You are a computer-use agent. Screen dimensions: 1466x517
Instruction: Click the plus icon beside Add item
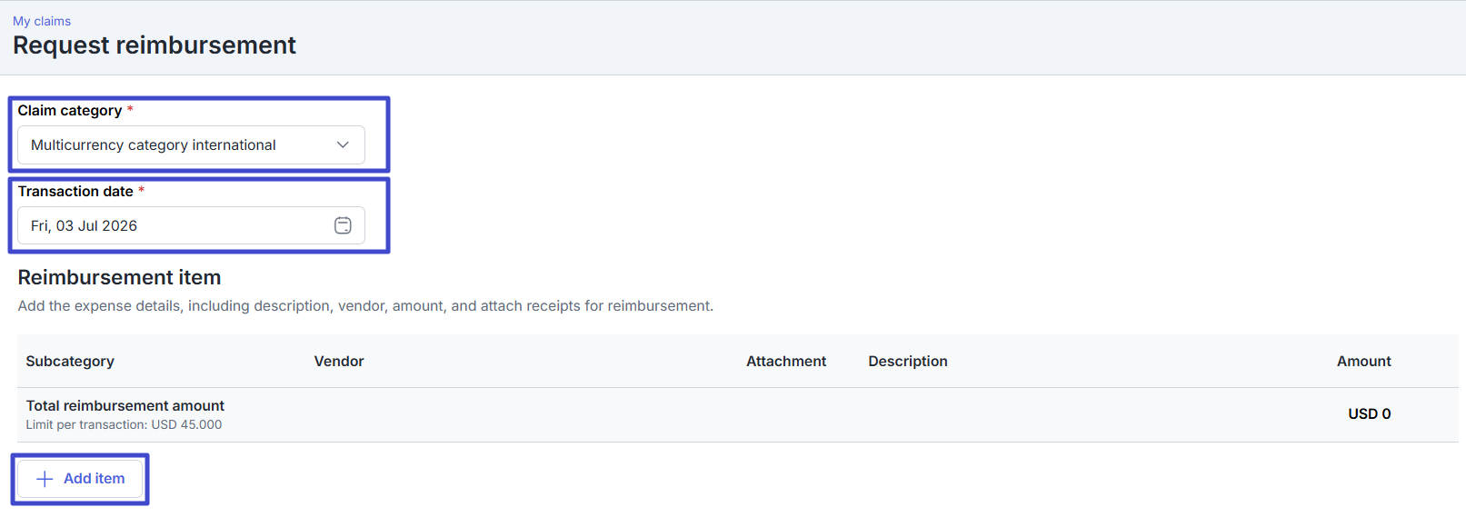pyautogui.click(x=45, y=479)
